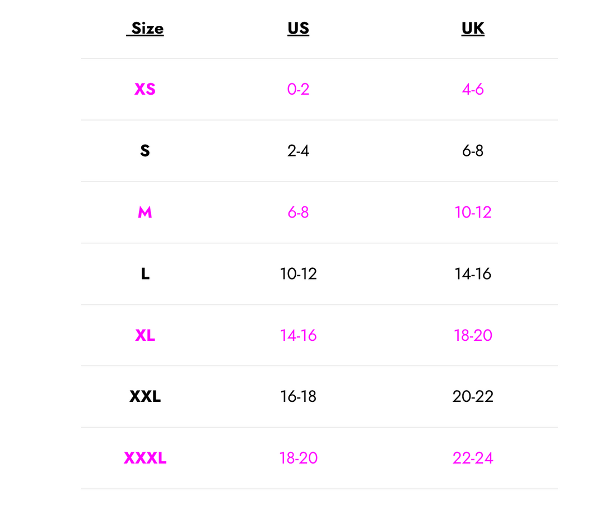This screenshot has height=509, width=605.
Task: Select the pink XXXL size label
Action: point(145,459)
